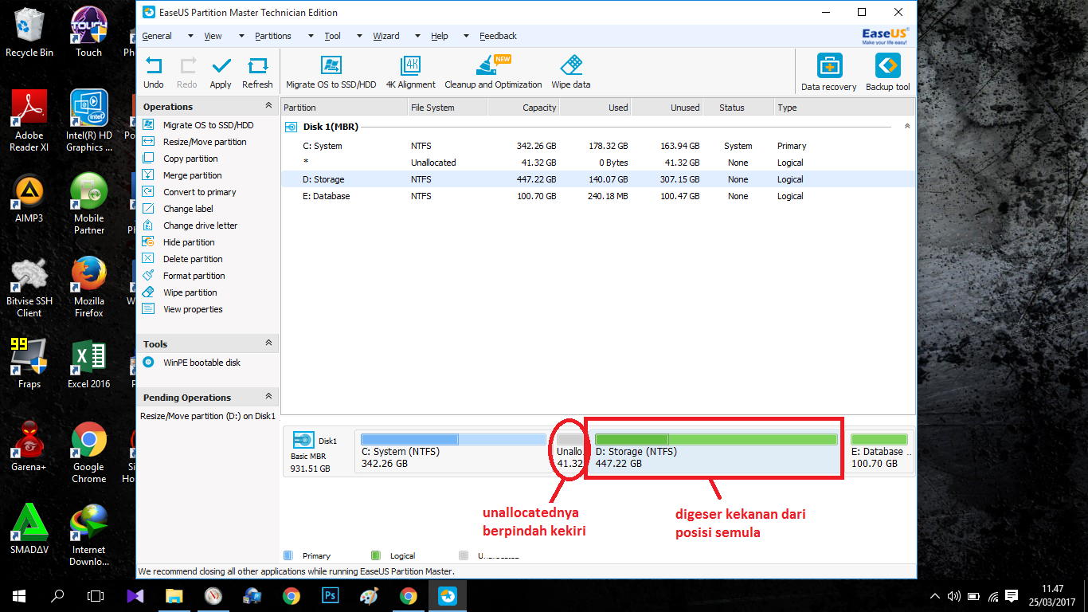Image resolution: width=1088 pixels, height=612 pixels.
Task: Choose Merge partition operation
Action: pyautogui.click(x=192, y=175)
